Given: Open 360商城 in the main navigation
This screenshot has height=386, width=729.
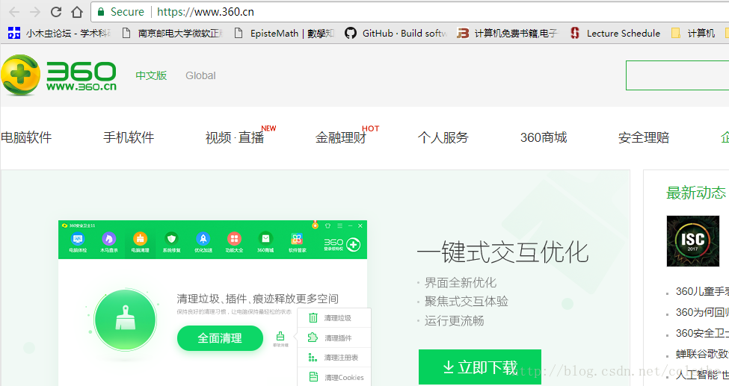Looking at the screenshot, I should pos(544,137).
